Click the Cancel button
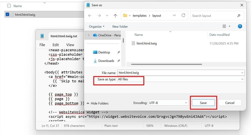Image resolution: width=251 pixels, height=135 pixels. click(x=230, y=103)
